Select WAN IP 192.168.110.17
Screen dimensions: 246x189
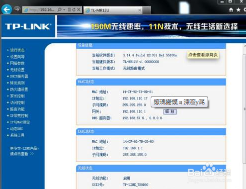pyautogui.click(x=135, y=98)
